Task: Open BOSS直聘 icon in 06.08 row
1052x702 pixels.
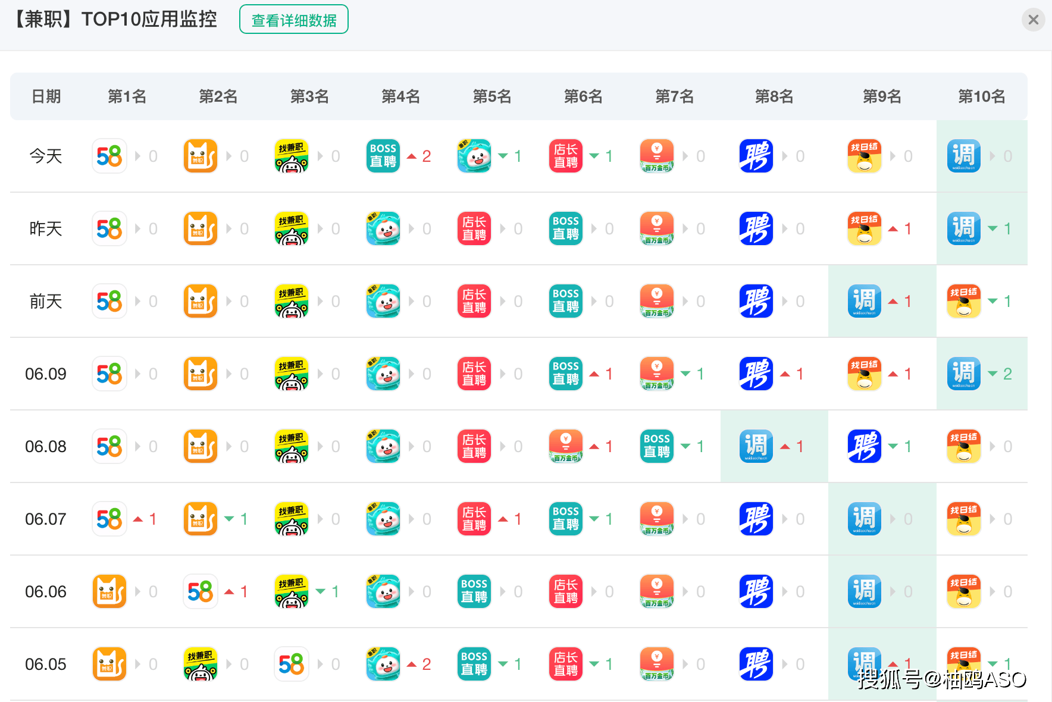Action: click(657, 446)
